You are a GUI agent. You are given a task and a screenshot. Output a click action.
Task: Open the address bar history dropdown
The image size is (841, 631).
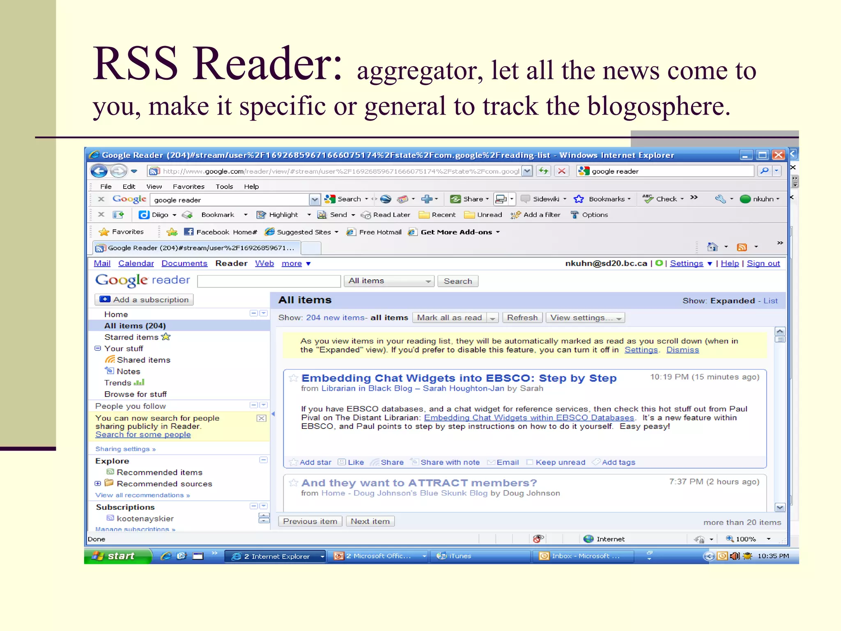coord(527,171)
